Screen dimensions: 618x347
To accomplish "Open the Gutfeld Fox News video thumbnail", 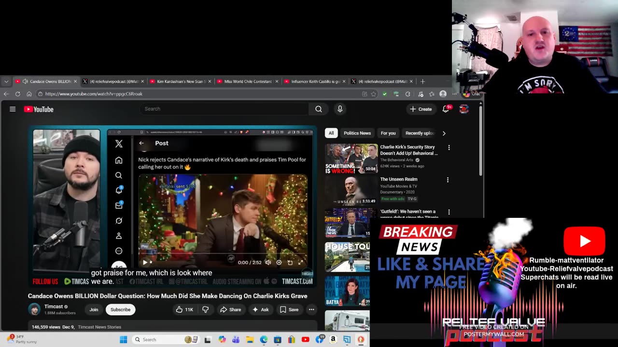I will click(x=347, y=223).
